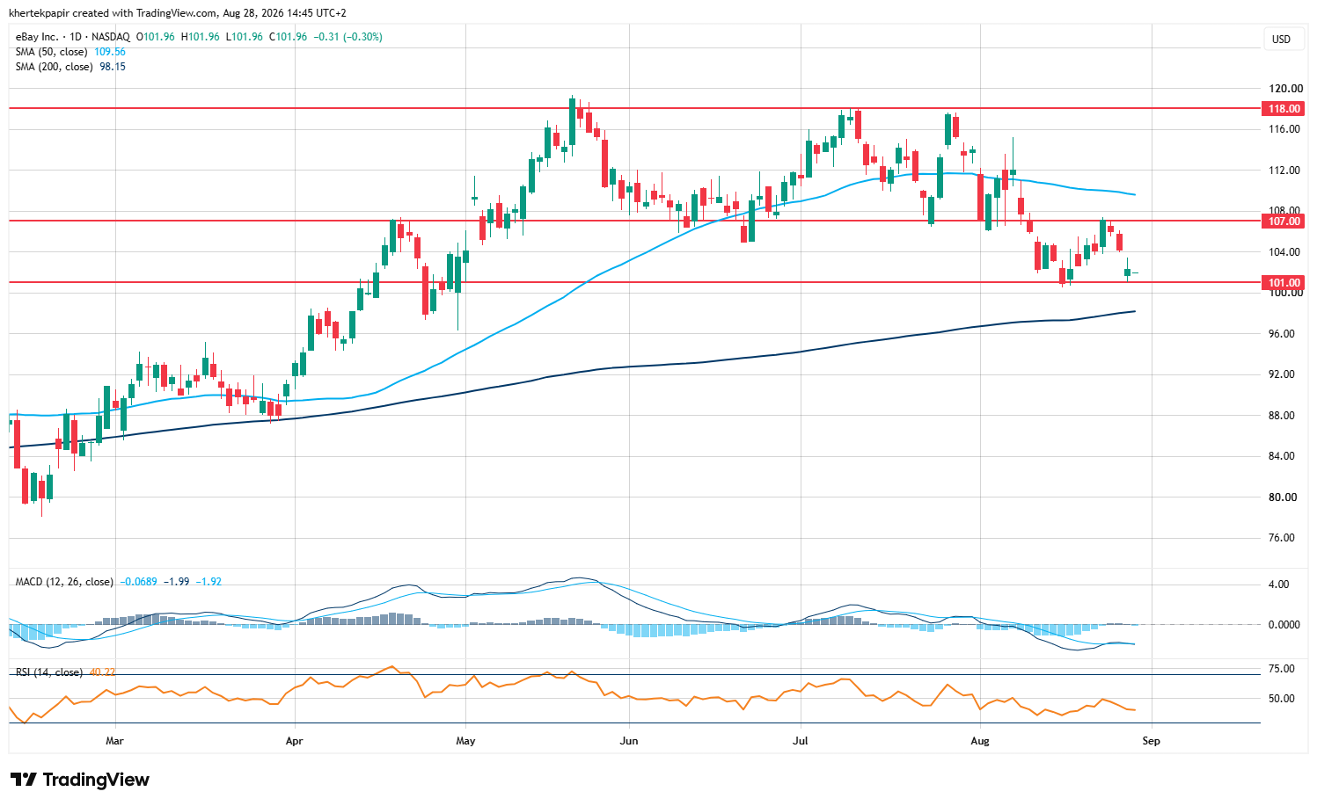Click the khertekpapir attribution text at top
This screenshot has height=806, width=1317.
pos(178,13)
